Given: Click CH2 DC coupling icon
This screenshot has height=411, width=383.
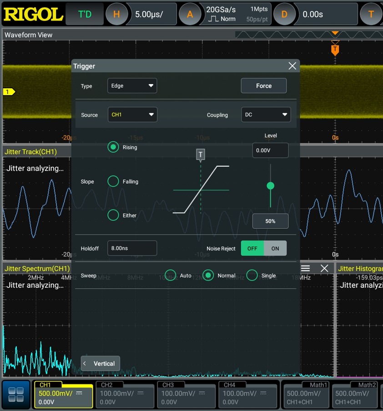Looking at the screenshot, I should (x=141, y=393).
